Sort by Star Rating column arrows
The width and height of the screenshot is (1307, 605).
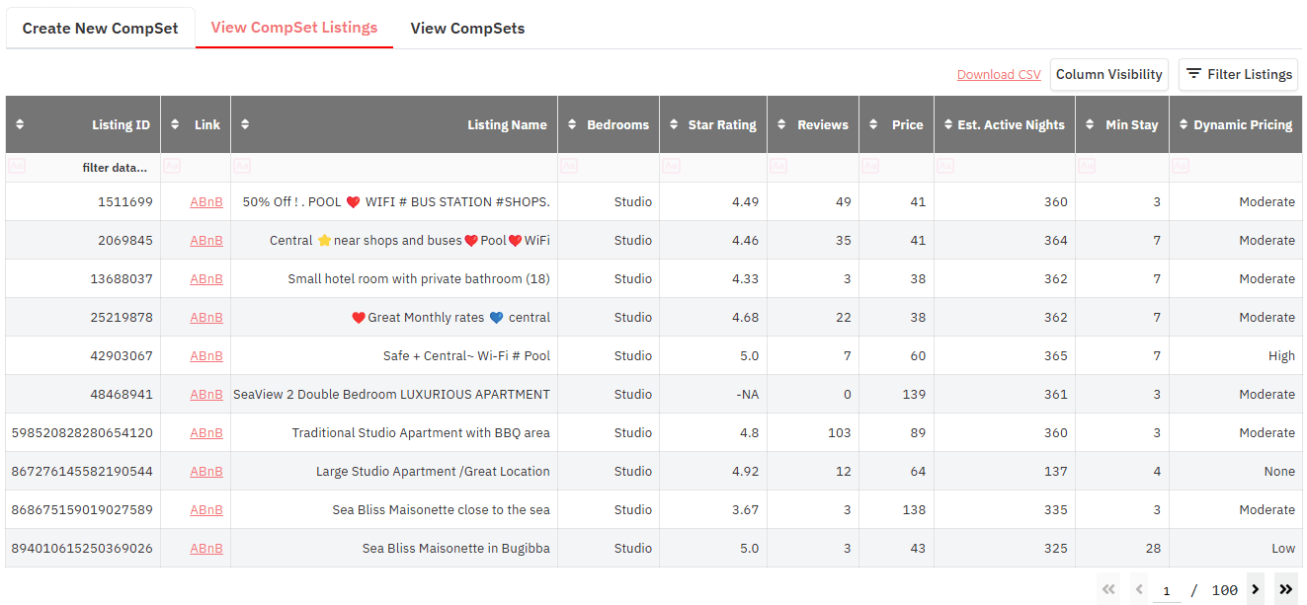click(674, 124)
